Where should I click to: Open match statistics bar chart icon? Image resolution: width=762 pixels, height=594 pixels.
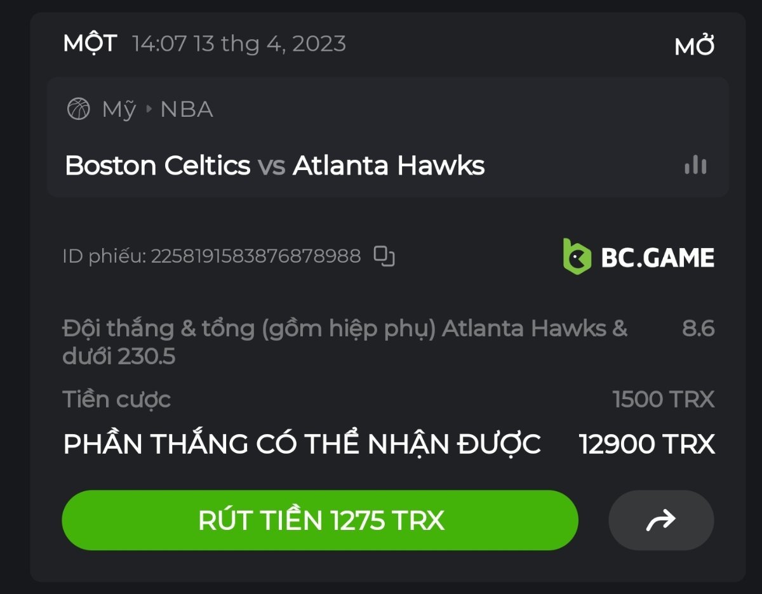tap(695, 165)
